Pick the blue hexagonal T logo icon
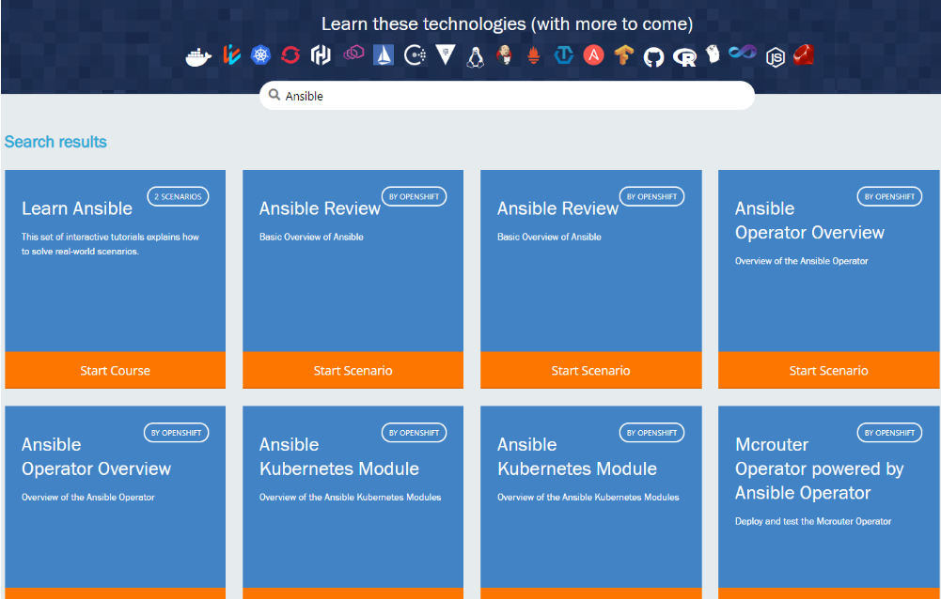The image size is (941, 599). 563,55
